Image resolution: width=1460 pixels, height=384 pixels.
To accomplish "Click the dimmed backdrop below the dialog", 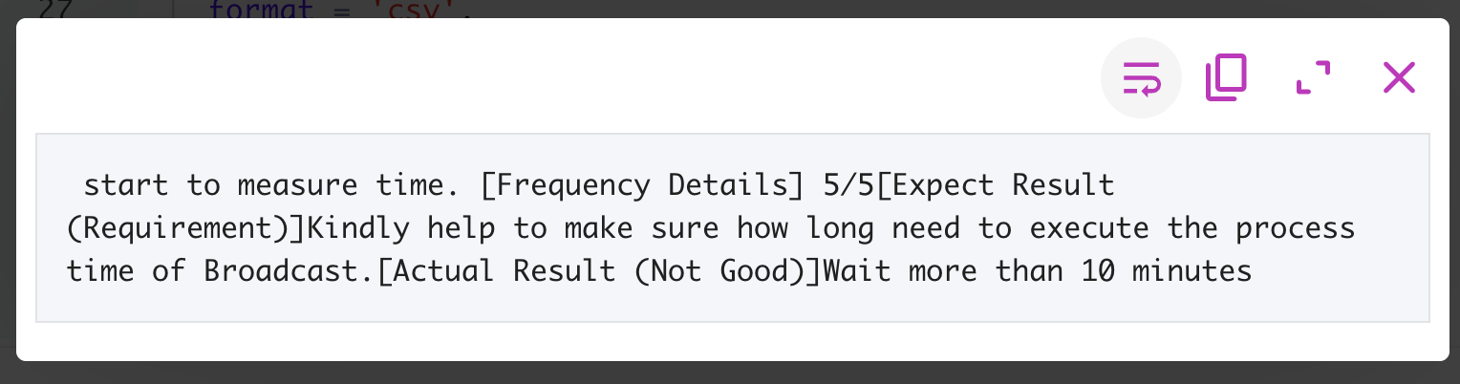I will coord(730,373).
